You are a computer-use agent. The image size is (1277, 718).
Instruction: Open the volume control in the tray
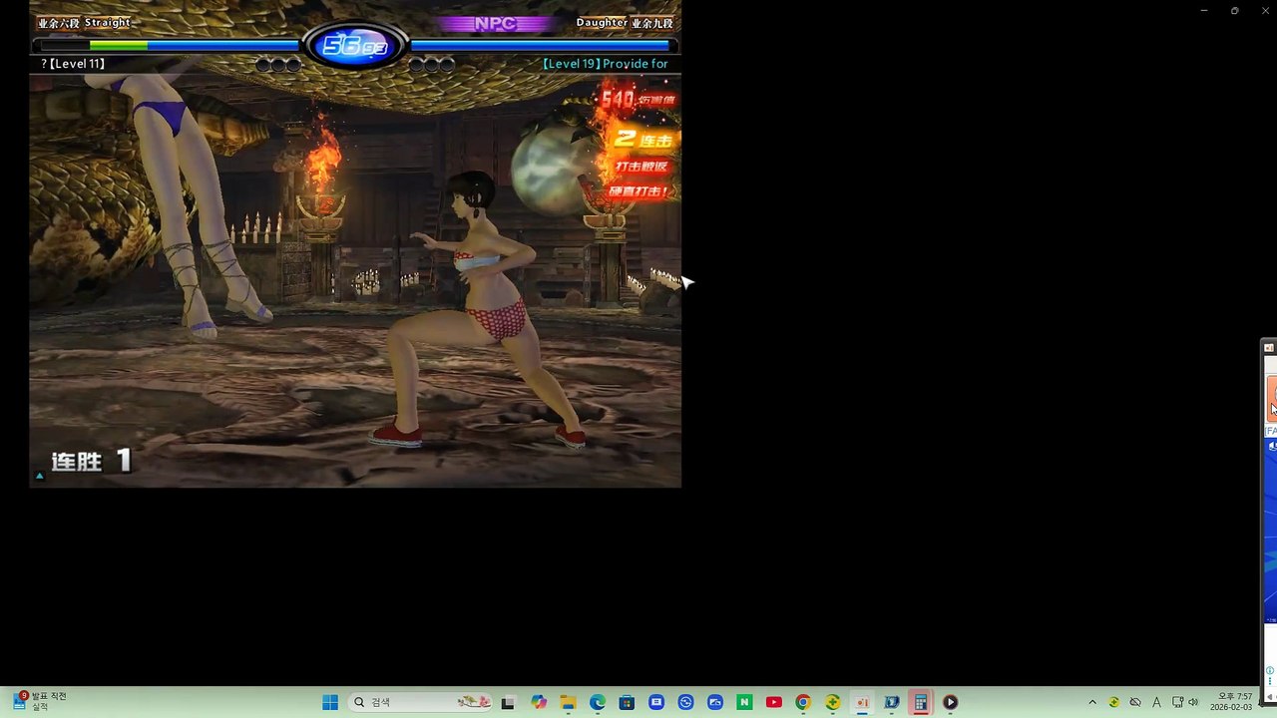[1193, 702]
